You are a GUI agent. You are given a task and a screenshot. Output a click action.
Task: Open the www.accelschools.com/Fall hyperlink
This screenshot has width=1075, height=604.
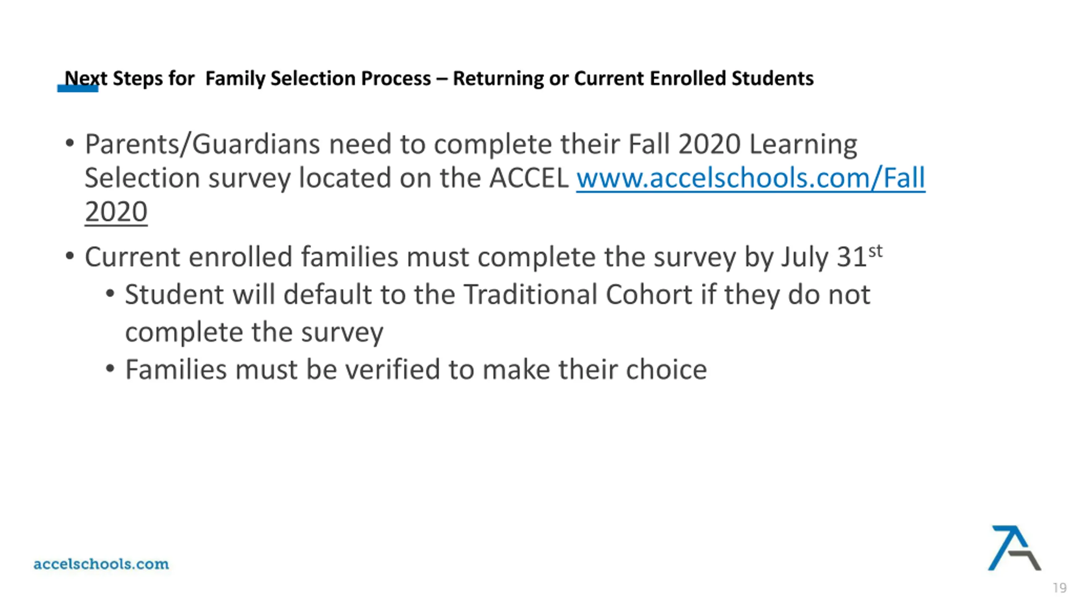pyautogui.click(x=750, y=178)
